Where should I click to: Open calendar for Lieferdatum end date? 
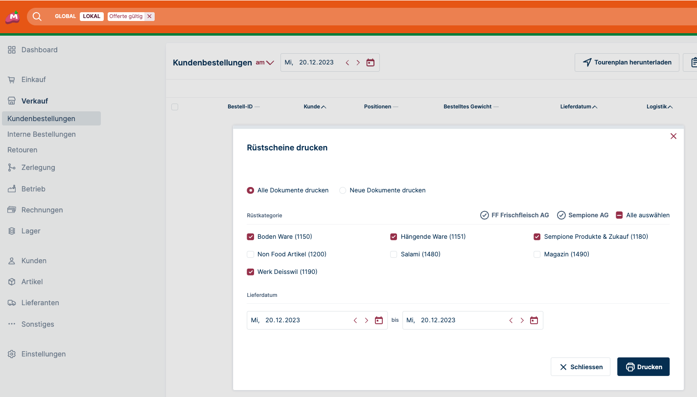534,320
